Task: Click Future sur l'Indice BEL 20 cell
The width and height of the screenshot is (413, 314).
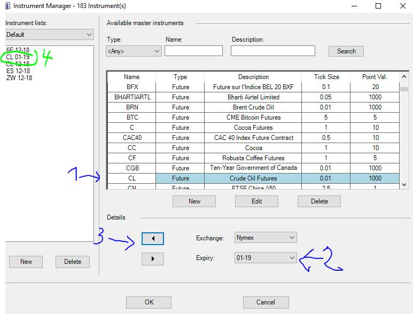Action: pos(253,87)
